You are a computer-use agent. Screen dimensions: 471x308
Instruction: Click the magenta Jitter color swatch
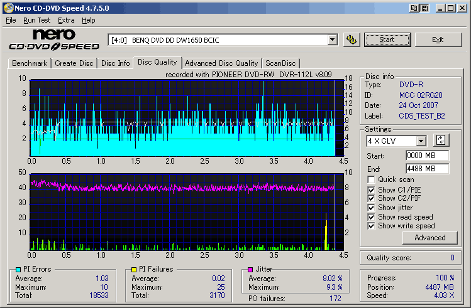pyautogui.click(x=250, y=269)
